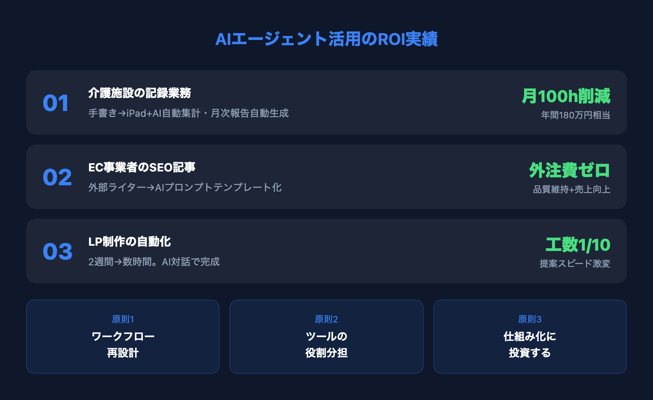Screen dimensions: 653x400
Task: Click the title AIエージェント活用のROI実績
Action: pos(326,39)
